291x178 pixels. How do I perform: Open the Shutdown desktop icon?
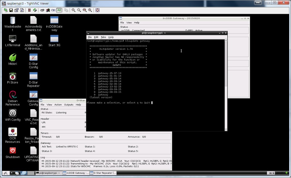(13, 153)
